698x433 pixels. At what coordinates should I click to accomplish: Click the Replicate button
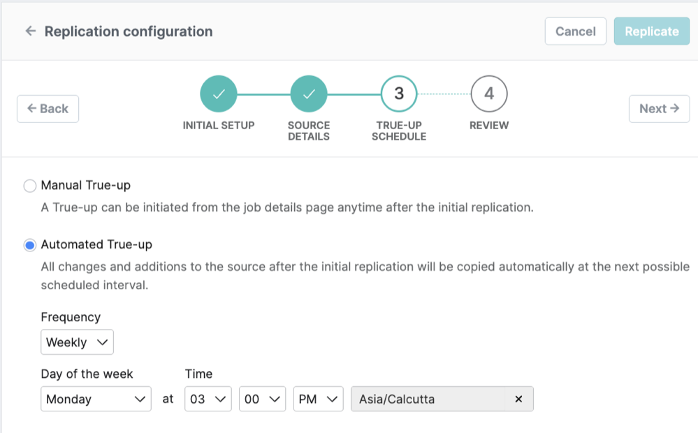point(651,31)
